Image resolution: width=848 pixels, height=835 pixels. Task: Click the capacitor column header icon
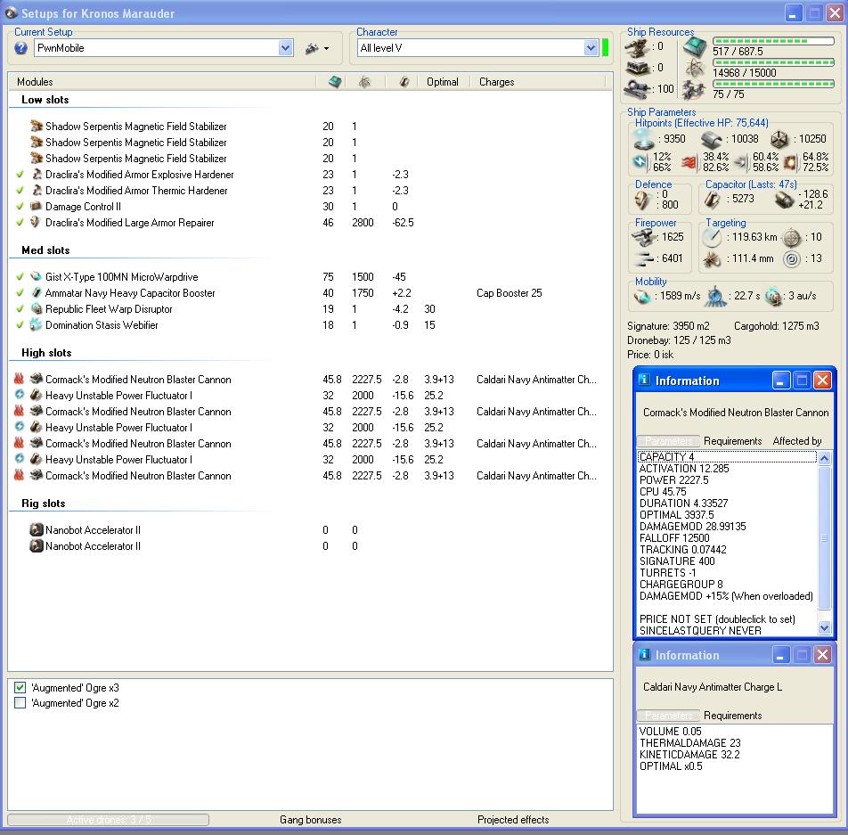tap(404, 82)
